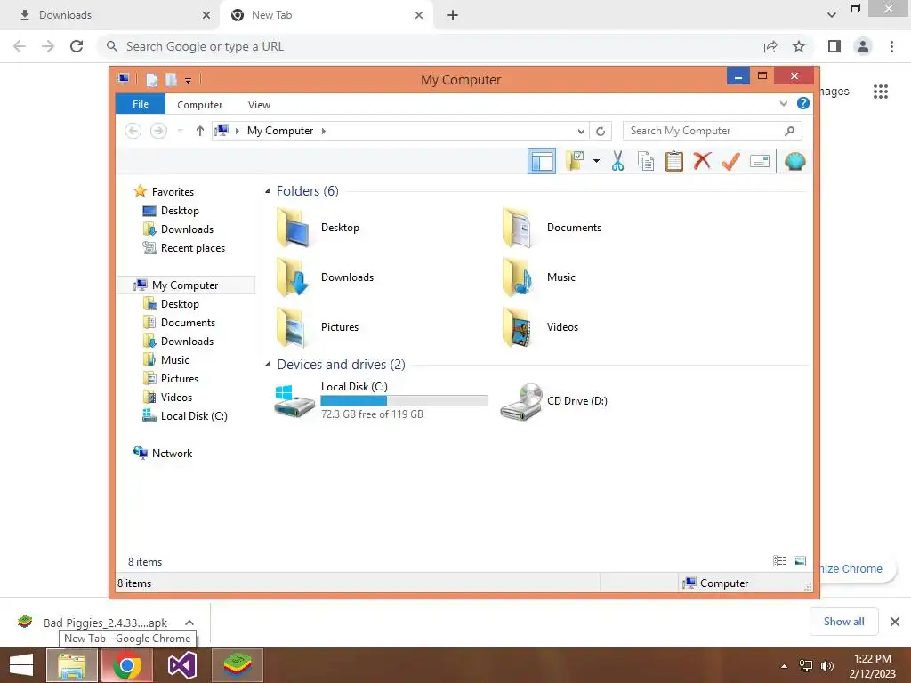The image size is (911, 683).
Task: Open dropdown arrow beside folder options icon
Action: [596, 161]
